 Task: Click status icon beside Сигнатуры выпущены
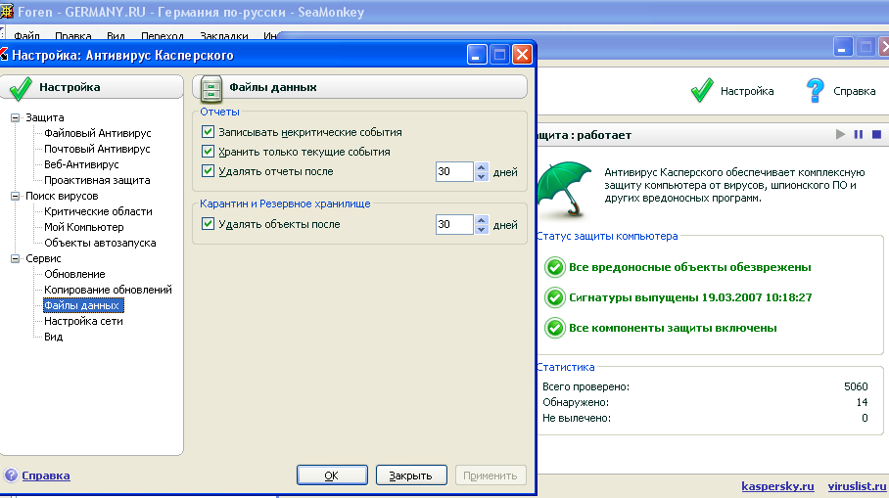[554, 297]
